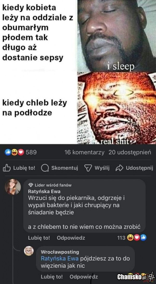Click the thumbs-up Lubię to! icon
Viewport: 156px width, 284px height.
click(x=7, y=168)
